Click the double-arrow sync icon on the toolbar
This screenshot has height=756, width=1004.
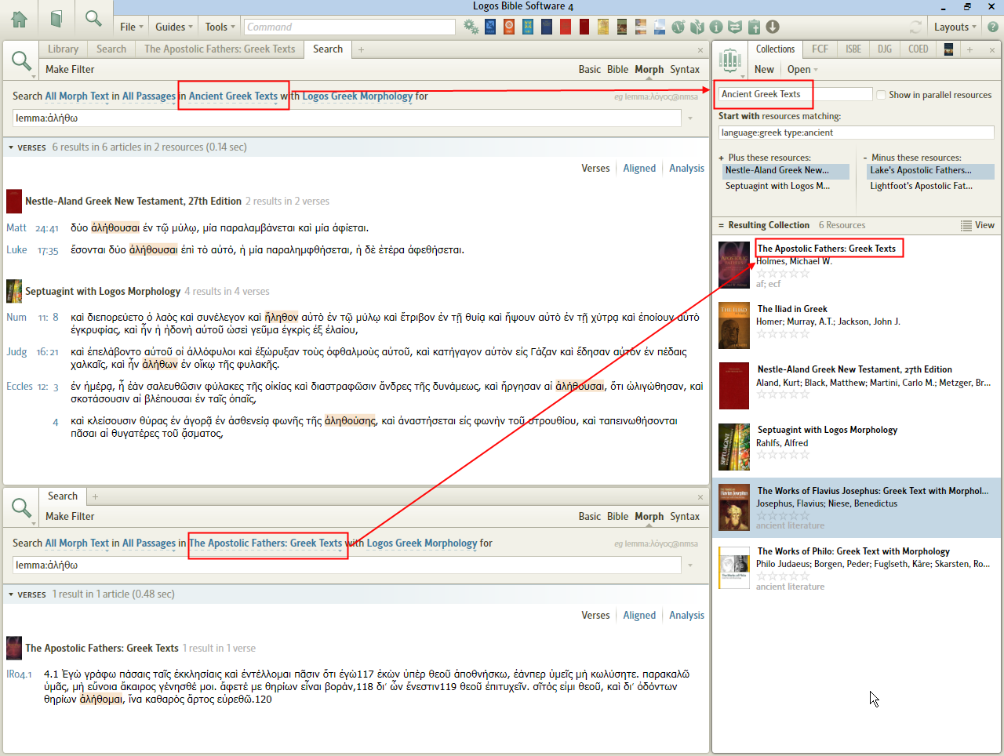(735, 26)
